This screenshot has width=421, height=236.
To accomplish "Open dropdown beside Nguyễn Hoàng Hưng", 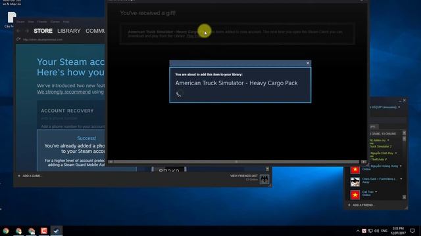I will tap(401, 166).
